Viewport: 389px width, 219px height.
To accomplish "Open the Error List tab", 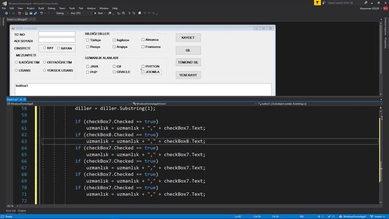I will 11,211.
